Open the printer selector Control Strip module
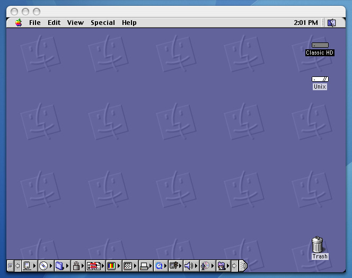Screen dimensions: 352x278 [x=144, y=266]
